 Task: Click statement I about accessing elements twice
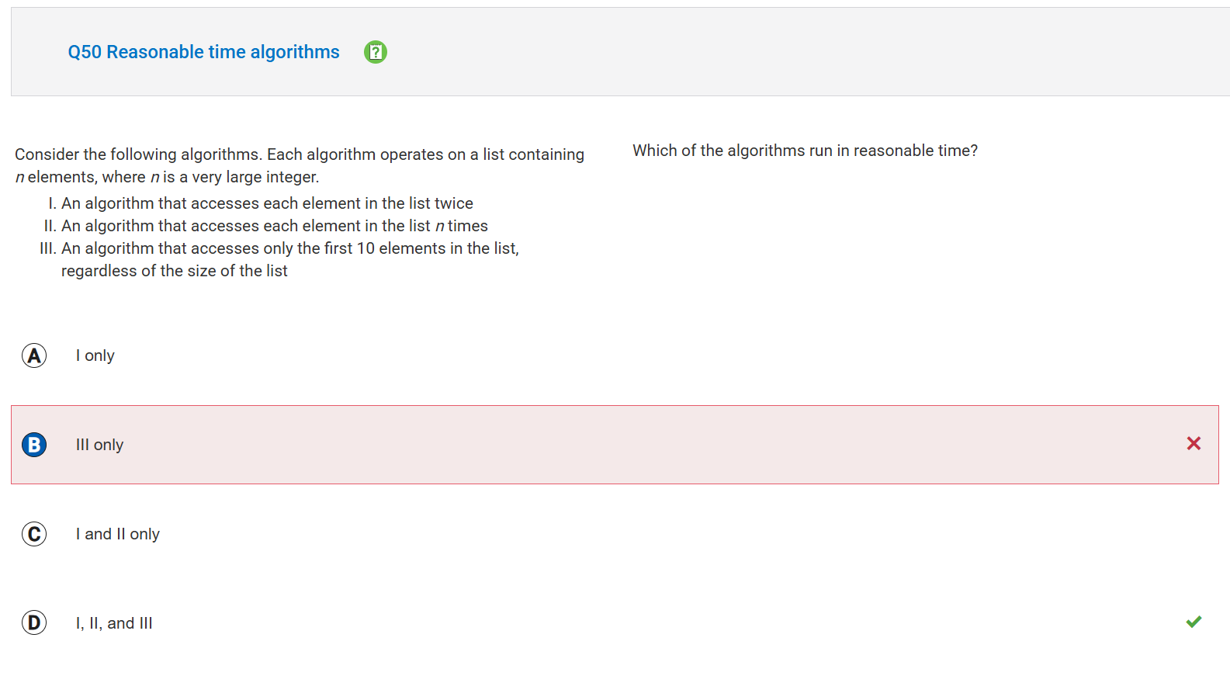(260, 203)
